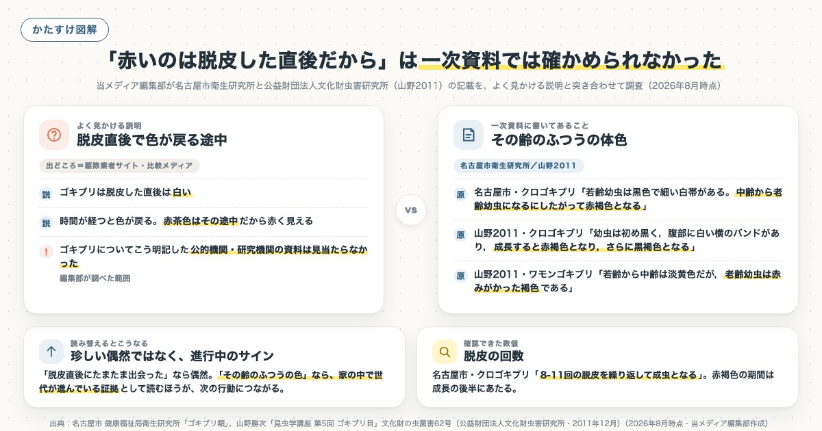This screenshot has height=431, width=822.
Task: Click the text 成長の後半にあたる
Action: 473,389
